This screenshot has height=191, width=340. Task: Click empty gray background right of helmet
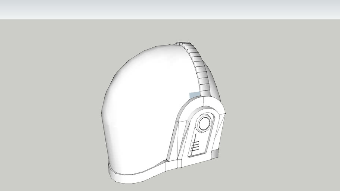[284, 112]
